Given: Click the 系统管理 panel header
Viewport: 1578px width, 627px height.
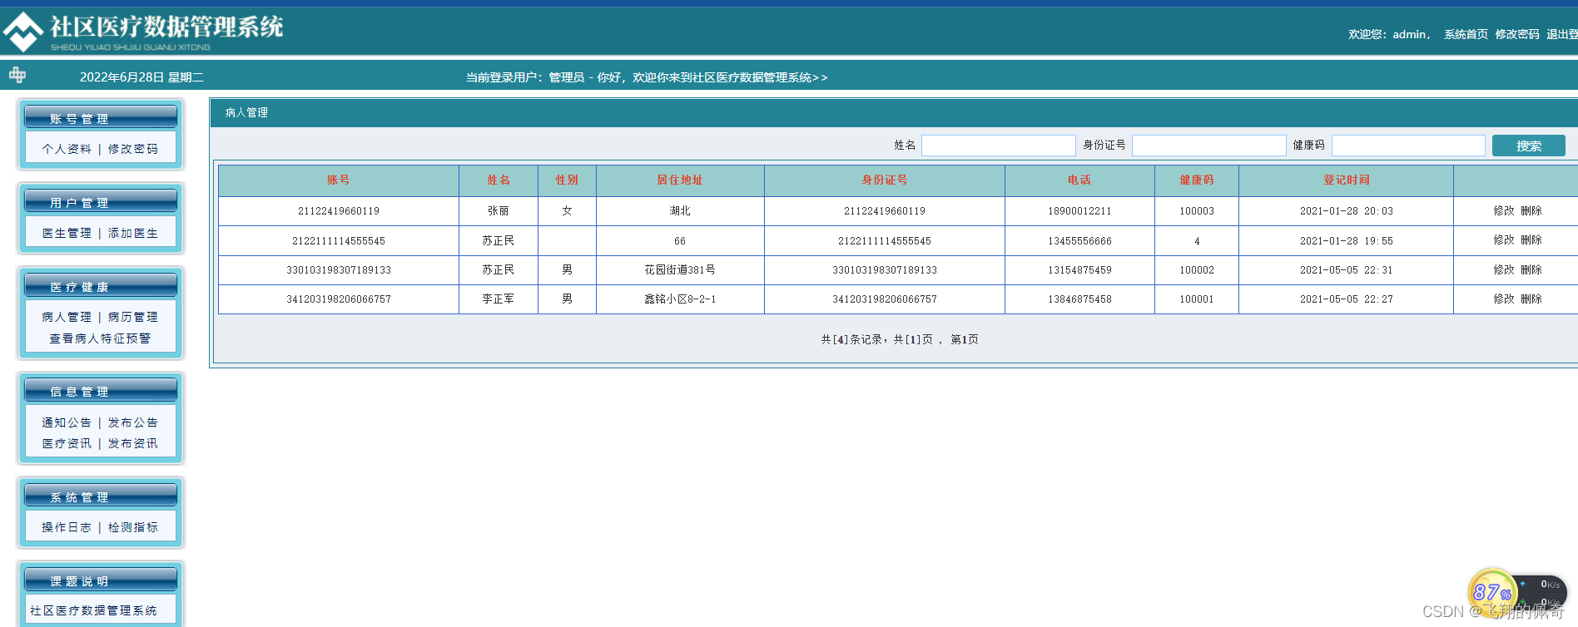Looking at the screenshot, I should (x=101, y=496).
